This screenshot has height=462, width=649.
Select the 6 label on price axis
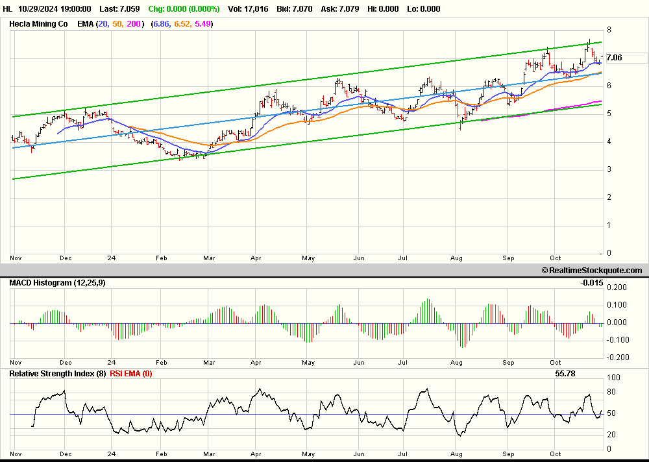pyautogui.click(x=609, y=86)
